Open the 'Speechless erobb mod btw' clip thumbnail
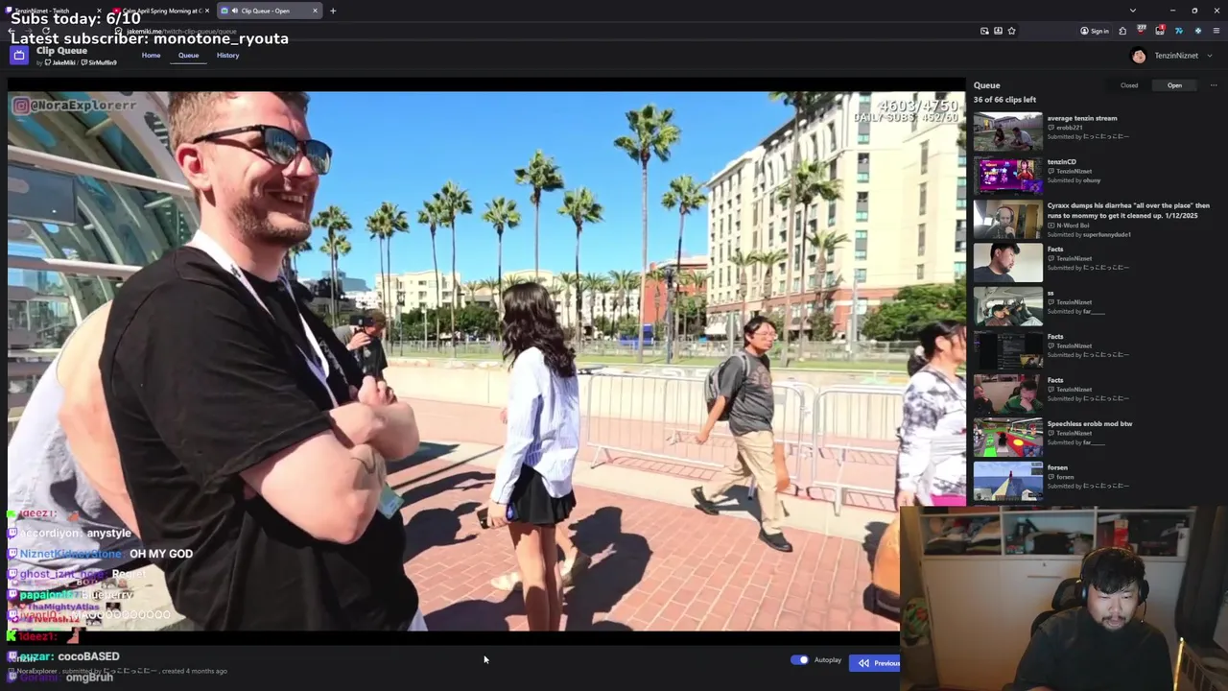 (x=1007, y=438)
